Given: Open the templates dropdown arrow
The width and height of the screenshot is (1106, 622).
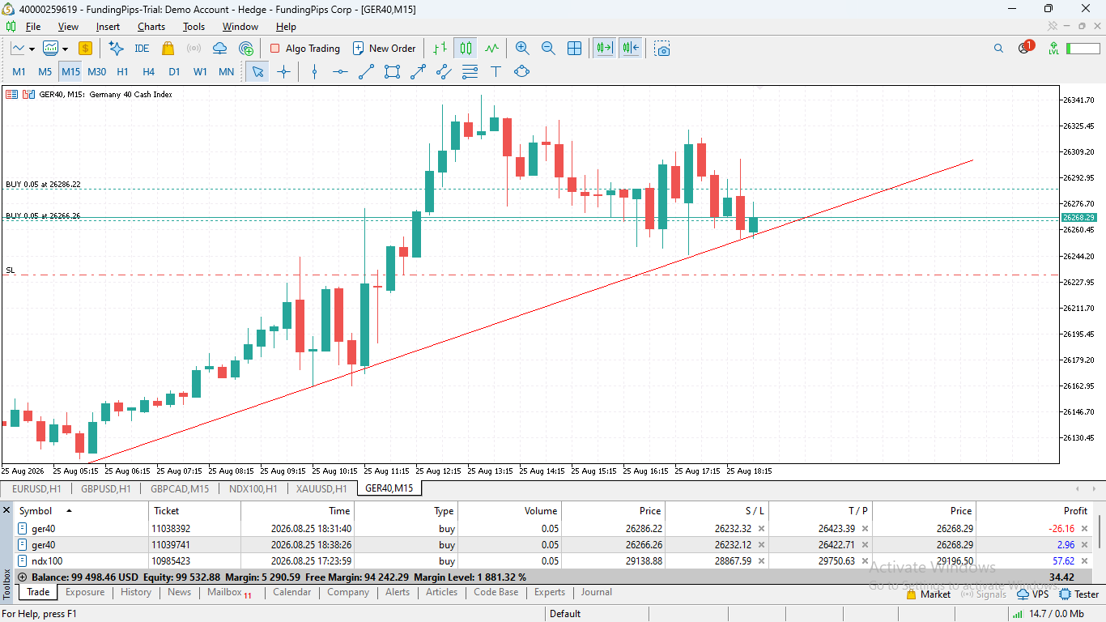Looking at the screenshot, I should pyautogui.click(x=65, y=49).
